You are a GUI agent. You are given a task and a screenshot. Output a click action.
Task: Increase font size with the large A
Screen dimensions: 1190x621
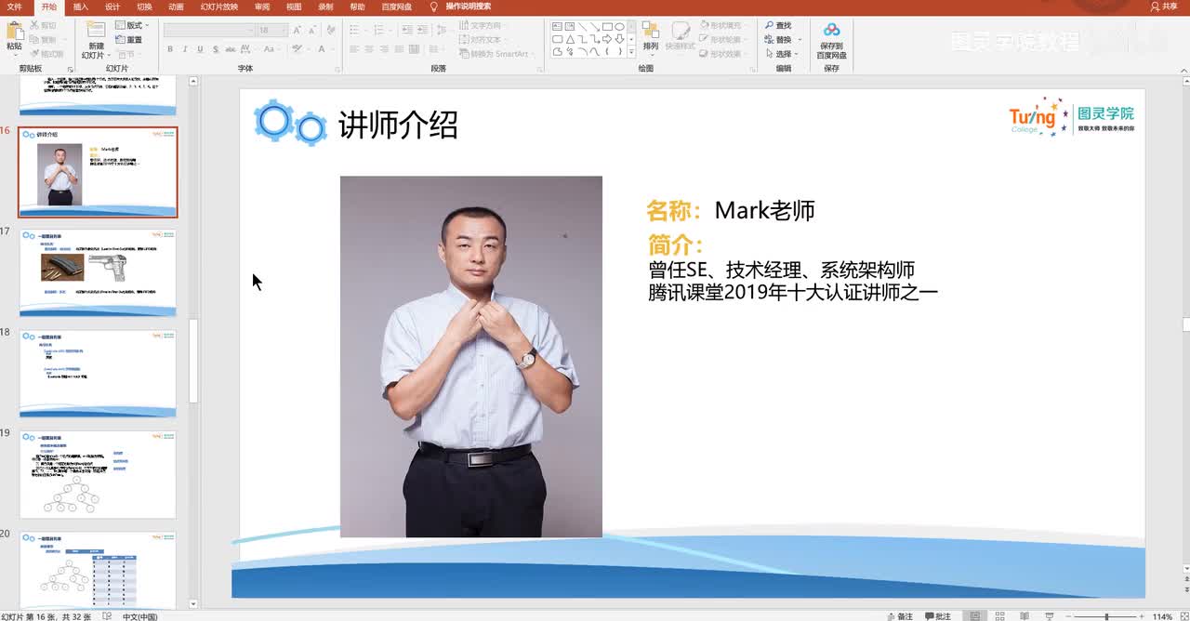click(297, 30)
